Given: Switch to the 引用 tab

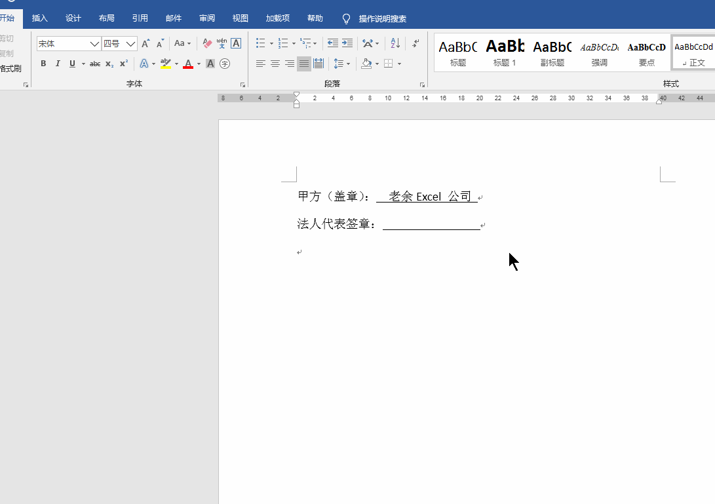Looking at the screenshot, I should coord(140,18).
